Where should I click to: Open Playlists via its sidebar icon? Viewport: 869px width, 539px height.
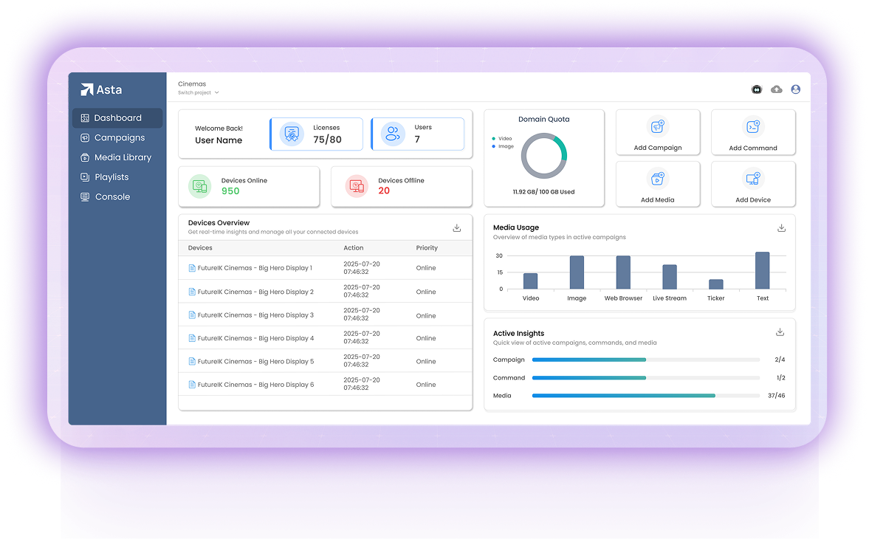click(x=84, y=176)
